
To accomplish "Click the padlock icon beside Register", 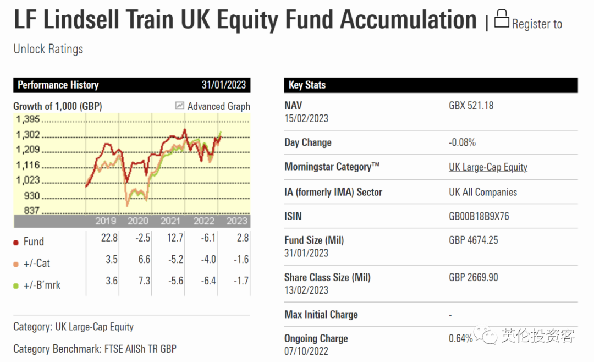I will (502, 19).
